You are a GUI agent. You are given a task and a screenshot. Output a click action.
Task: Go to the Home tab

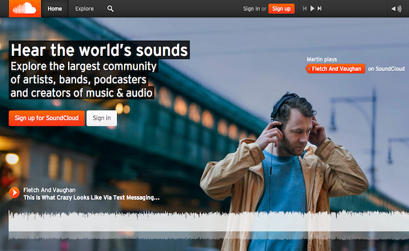(55, 9)
